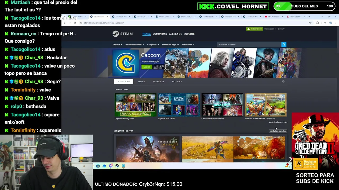
Task: Click the 'Capcom' developer name heading
Action: (151, 55)
